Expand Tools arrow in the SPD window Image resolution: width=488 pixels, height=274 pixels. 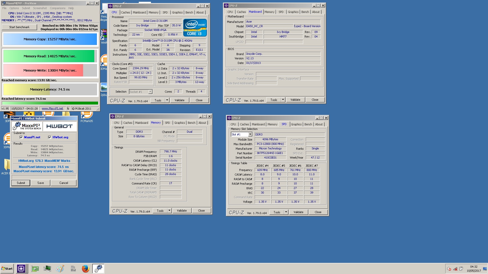tap(286, 212)
